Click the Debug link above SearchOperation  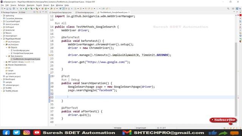point(75,80)
